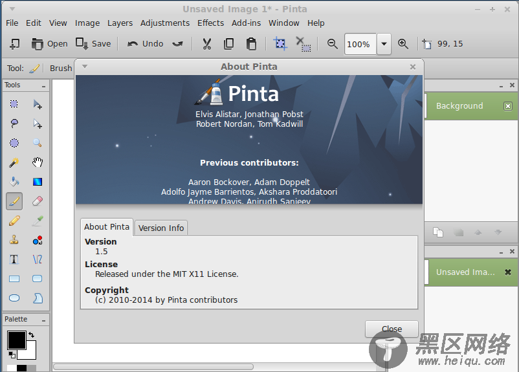
Task: Switch to the Version Info tab
Action: click(x=161, y=228)
